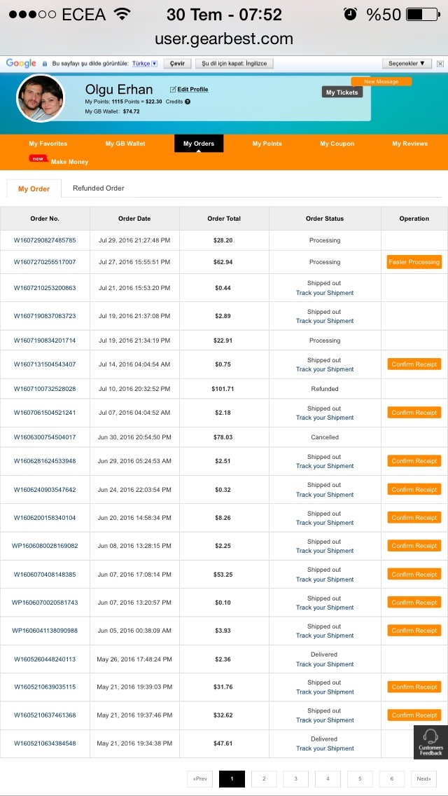Click 'Şu dil için kapat: İngilizce' button
This screenshot has height=796, width=448.
pyautogui.click(x=234, y=64)
